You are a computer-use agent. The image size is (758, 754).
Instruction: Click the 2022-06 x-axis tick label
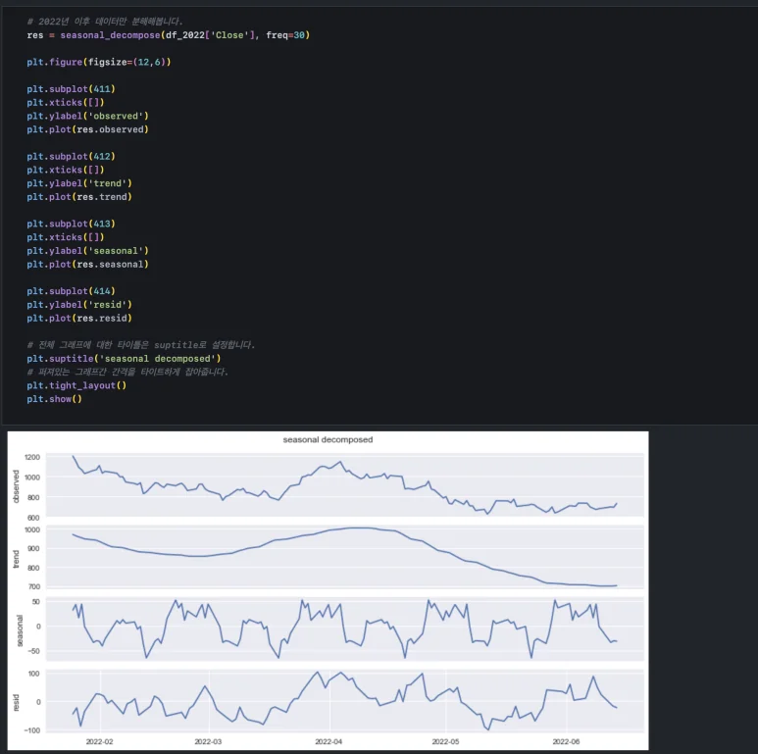coord(569,740)
